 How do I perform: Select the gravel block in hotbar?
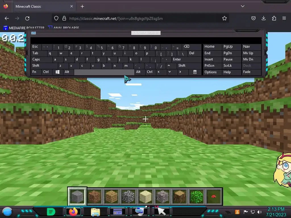pyautogui.click(x=163, y=196)
